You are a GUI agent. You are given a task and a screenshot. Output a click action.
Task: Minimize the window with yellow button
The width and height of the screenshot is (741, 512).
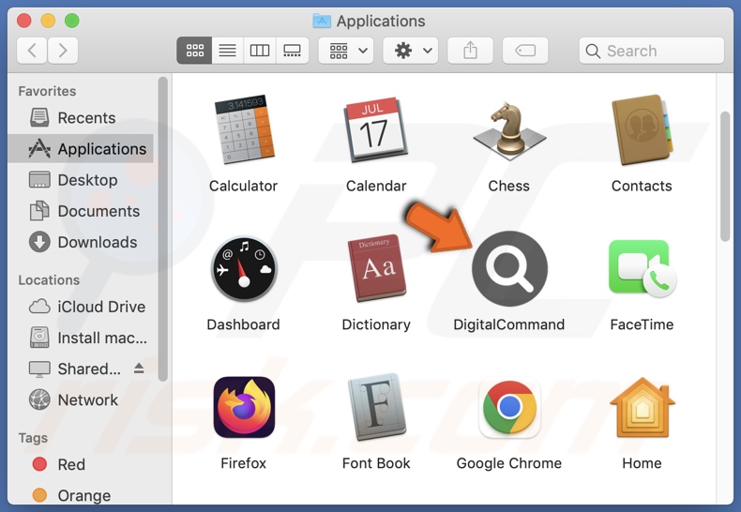point(48,21)
